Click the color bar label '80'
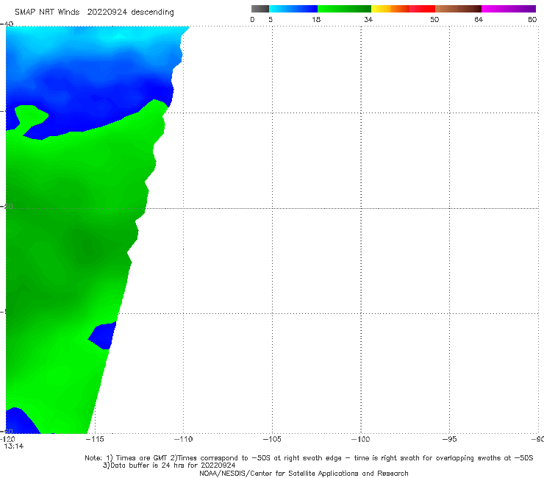This screenshot has width=544, height=478. [532, 19]
